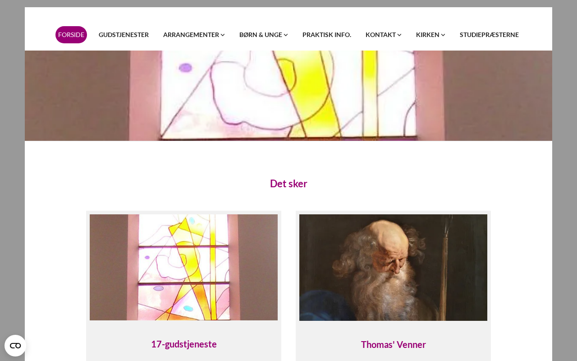Click the stained glass header banner
This screenshot has height=361, width=577.
(288, 96)
